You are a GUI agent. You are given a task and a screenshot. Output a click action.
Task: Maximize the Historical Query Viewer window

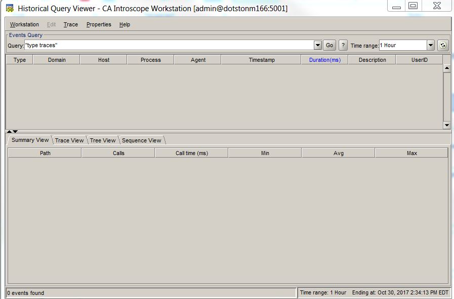pyautogui.click(x=413, y=6)
